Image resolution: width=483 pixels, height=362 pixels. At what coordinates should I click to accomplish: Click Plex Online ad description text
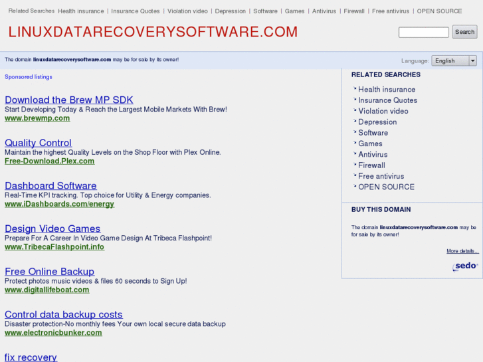(x=113, y=152)
